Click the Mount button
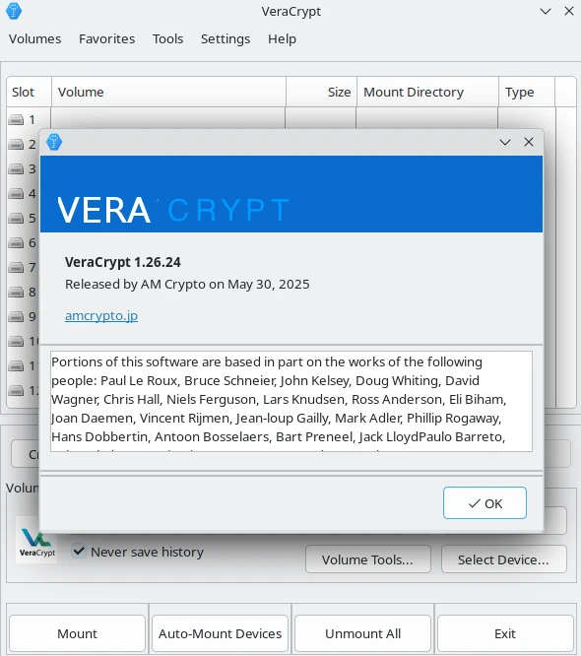The height and width of the screenshot is (656, 581). pyautogui.click(x=78, y=633)
